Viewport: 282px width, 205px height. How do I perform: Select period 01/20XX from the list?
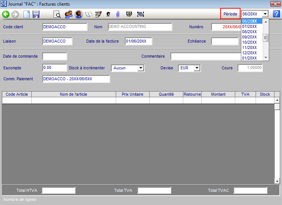(251, 58)
